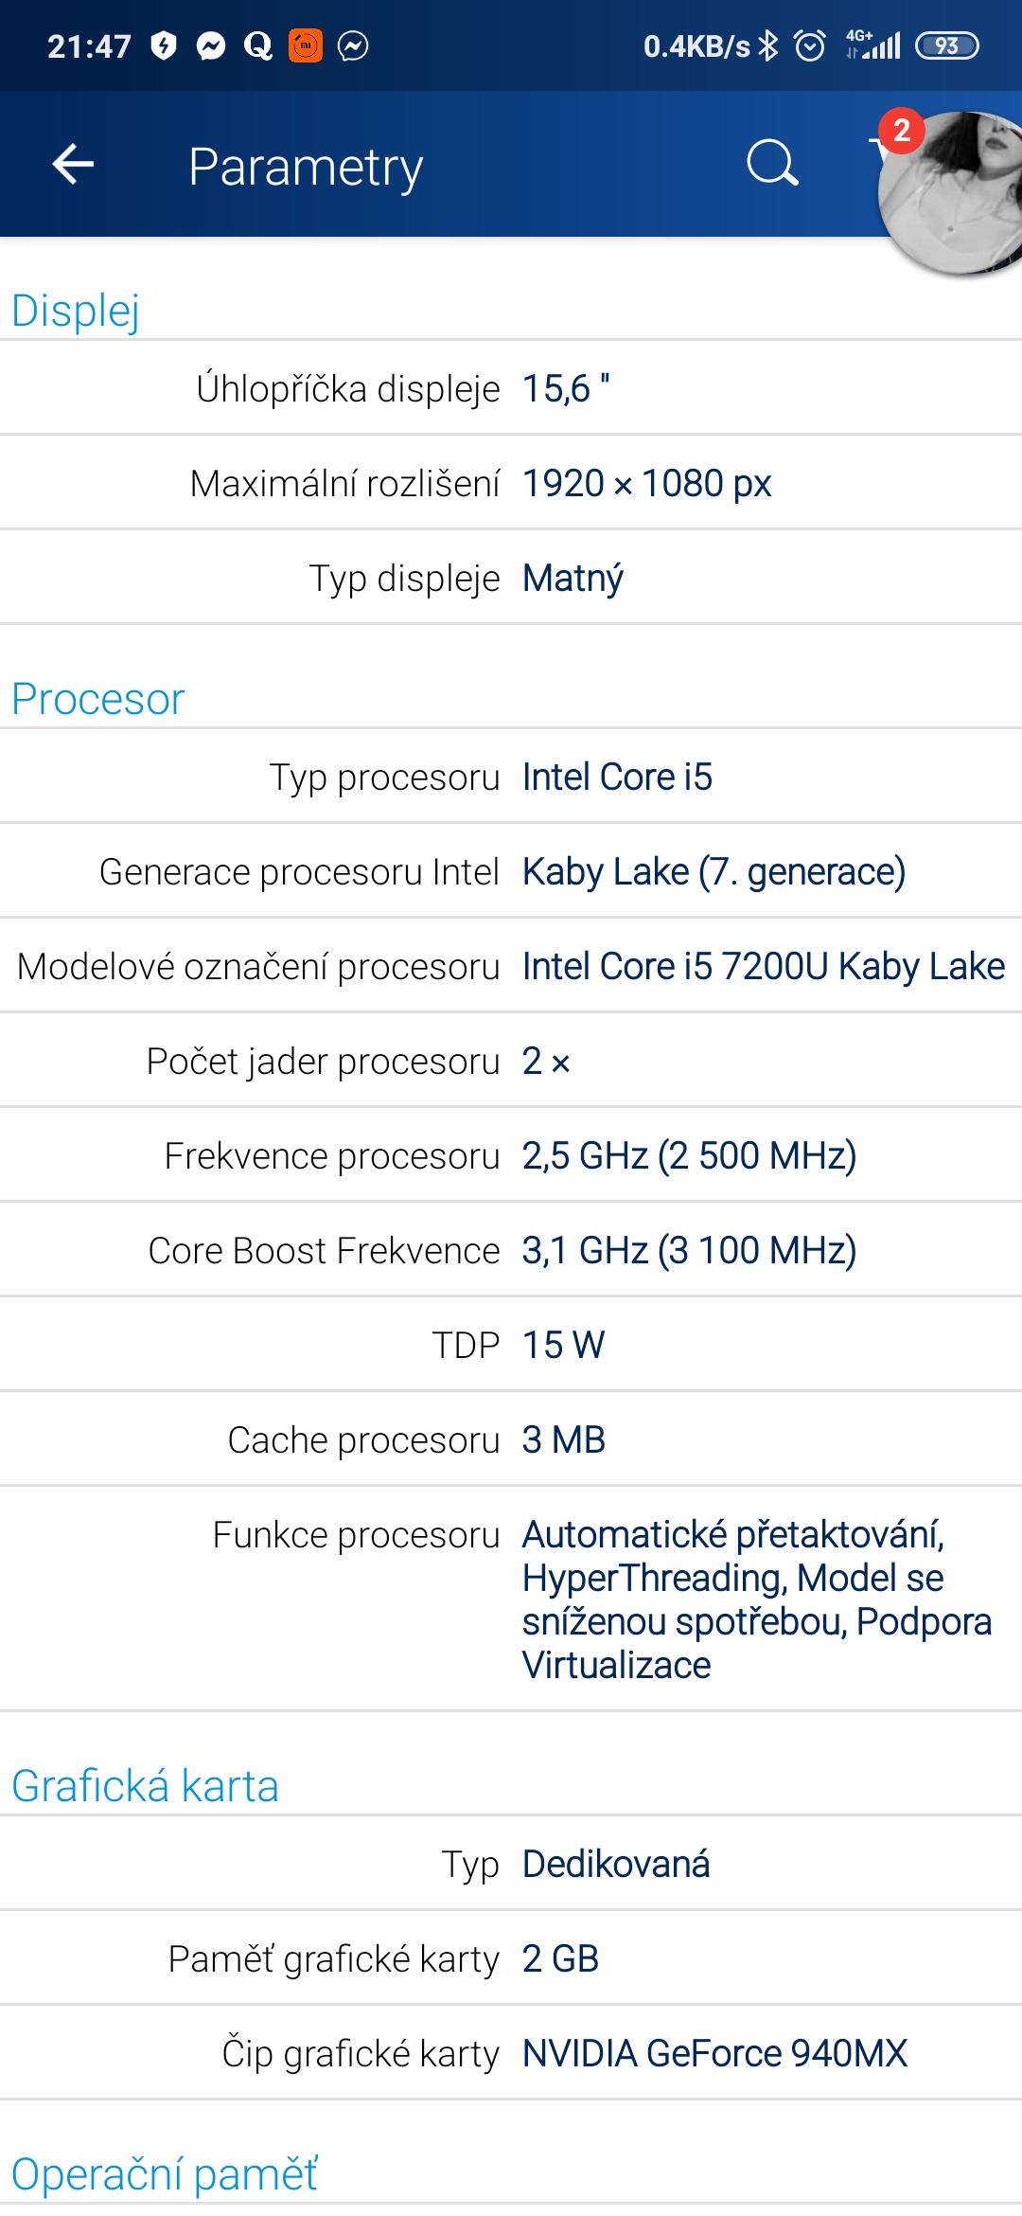Tap the filled Messenger status icon
The width and height of the screenshot is (1022, 2216).
pyautogui.click(x=211, y=45)
